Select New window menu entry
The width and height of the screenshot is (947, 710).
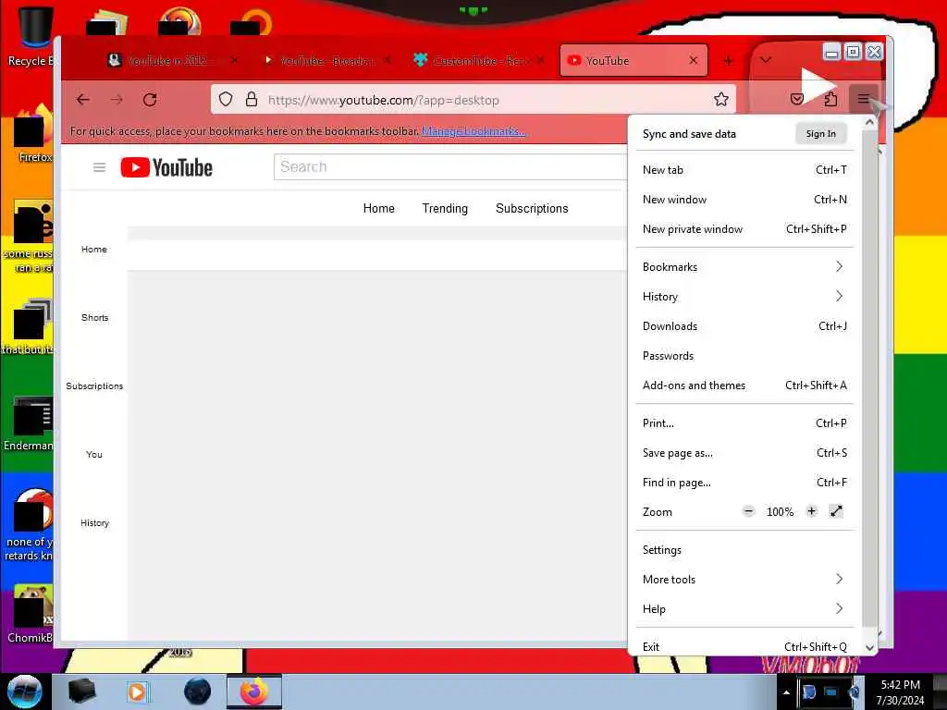point(744,200)
